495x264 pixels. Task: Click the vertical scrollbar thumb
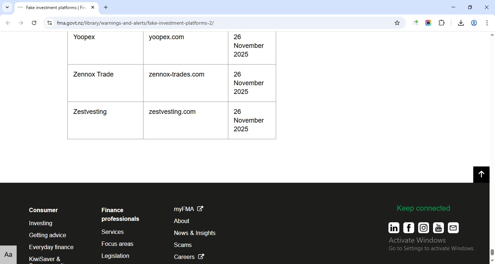pos(492,252)
